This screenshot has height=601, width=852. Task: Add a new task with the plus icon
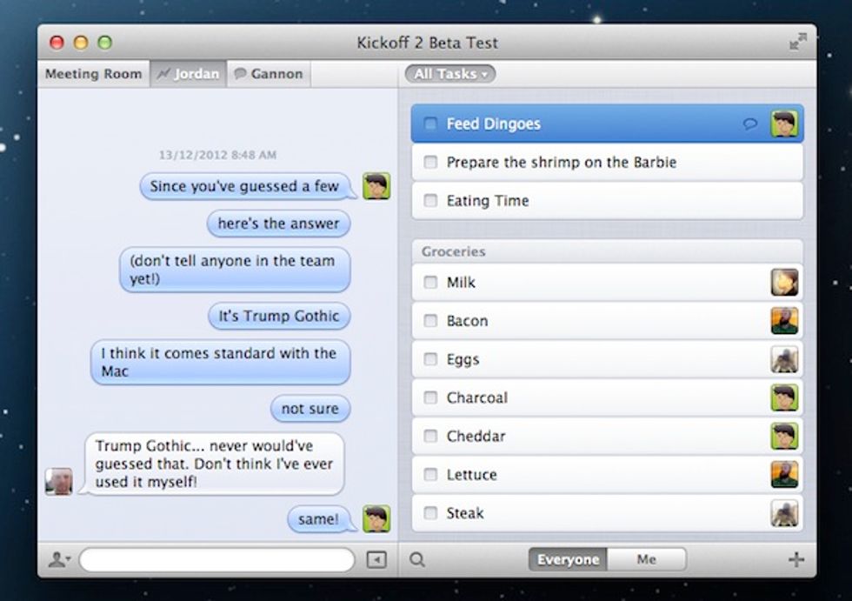[796, 559]
